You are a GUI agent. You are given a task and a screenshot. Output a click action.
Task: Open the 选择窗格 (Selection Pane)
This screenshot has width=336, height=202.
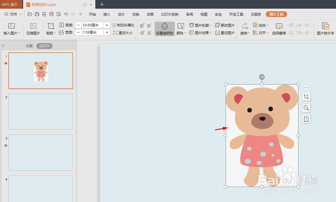279,29
